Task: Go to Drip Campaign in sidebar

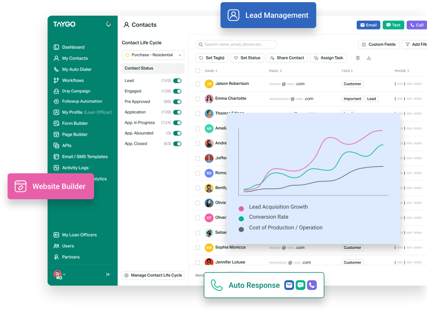Action: click(76, 91)
